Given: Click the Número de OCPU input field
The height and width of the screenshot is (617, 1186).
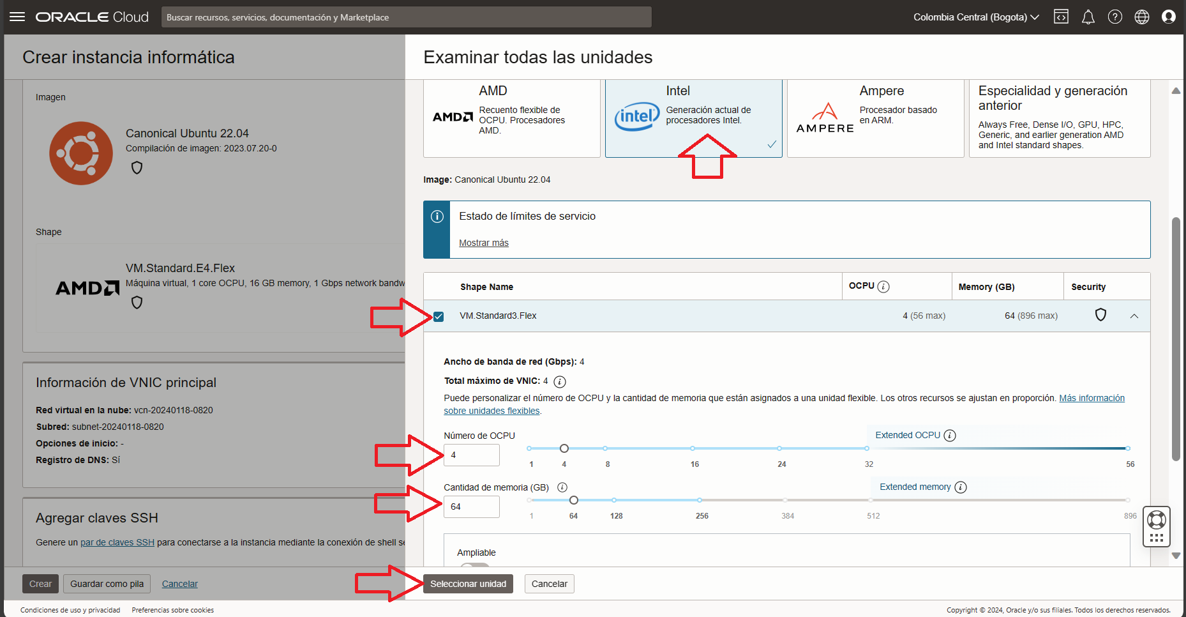Looking at the screenshot, I should pos(472,455).
